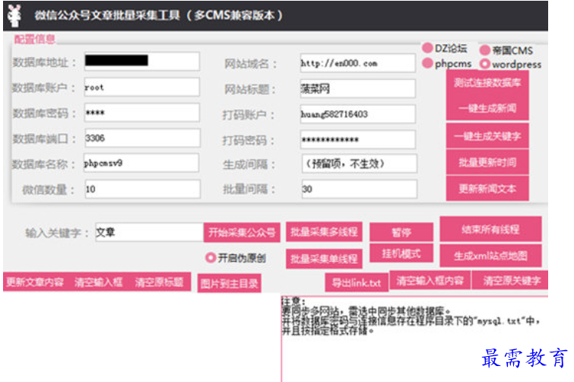Focus the 数据库密码 password field
This screenshot has width=574, height=382.
142,113
